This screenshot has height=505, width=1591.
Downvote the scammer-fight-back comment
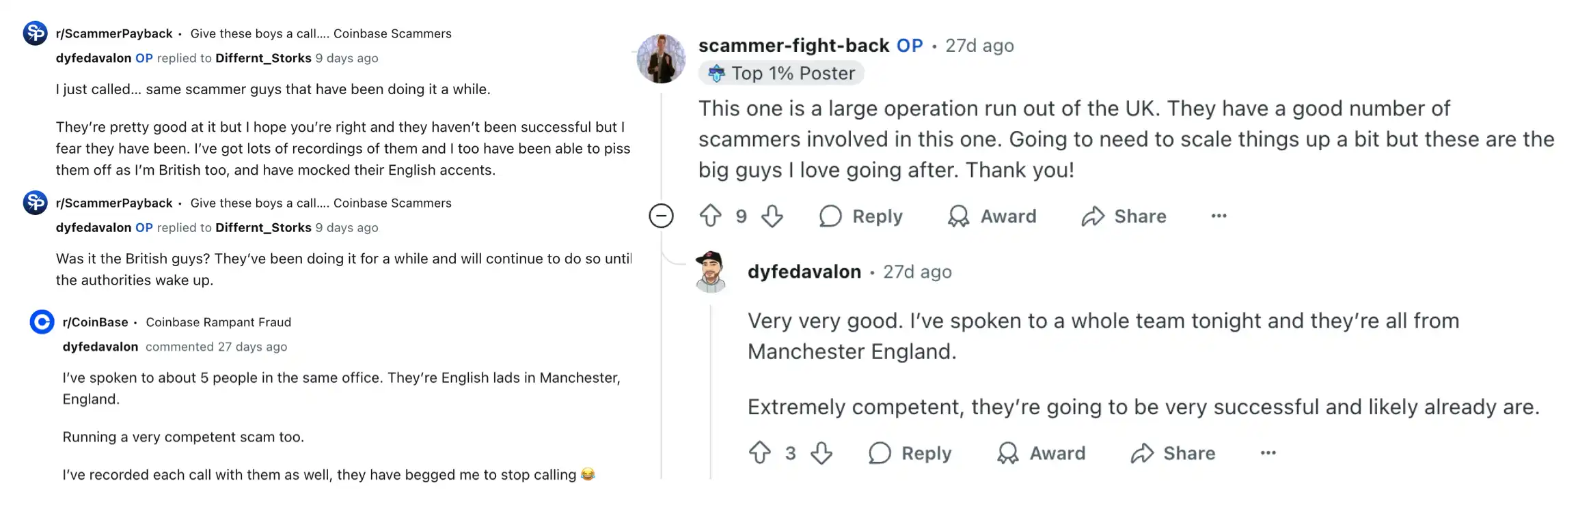772,216
